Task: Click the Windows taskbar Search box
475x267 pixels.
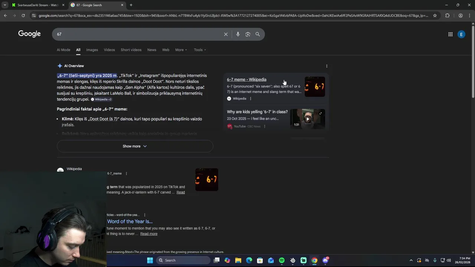Action: click(x=183, y=260)
